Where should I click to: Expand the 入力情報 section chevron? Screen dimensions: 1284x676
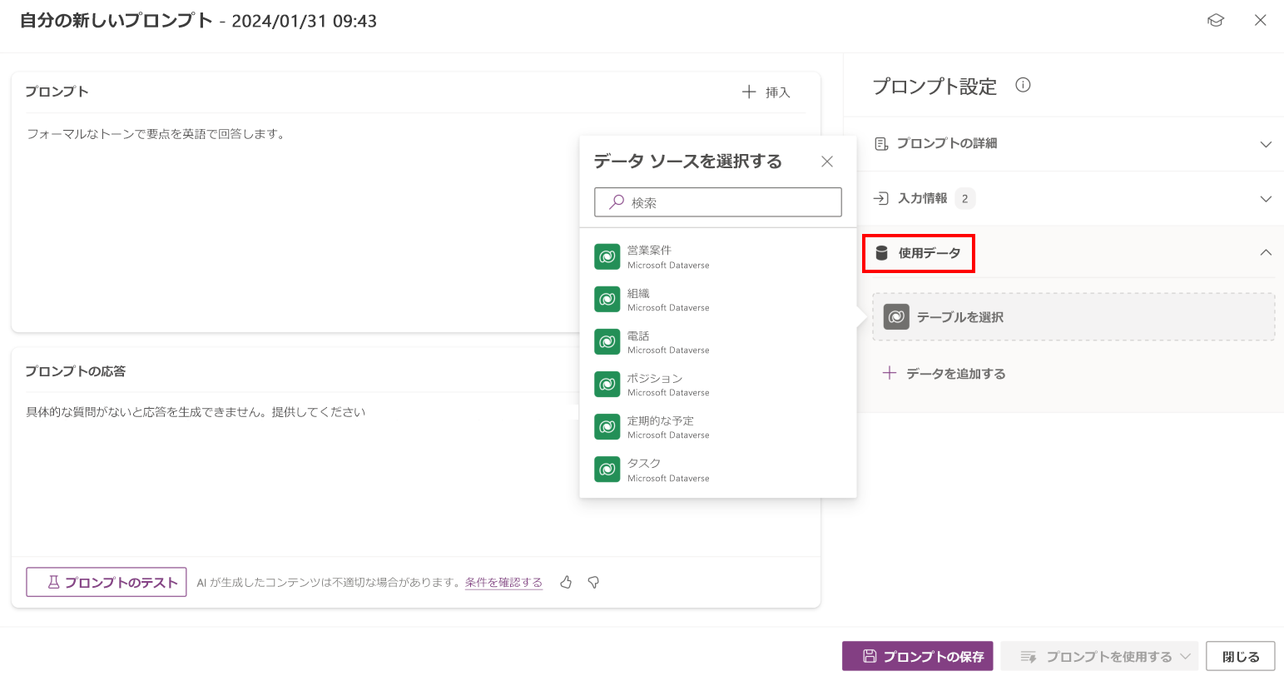tap(1266, 199)
